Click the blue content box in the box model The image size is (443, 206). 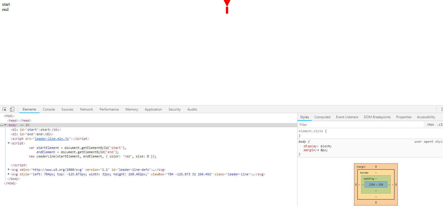376,184
